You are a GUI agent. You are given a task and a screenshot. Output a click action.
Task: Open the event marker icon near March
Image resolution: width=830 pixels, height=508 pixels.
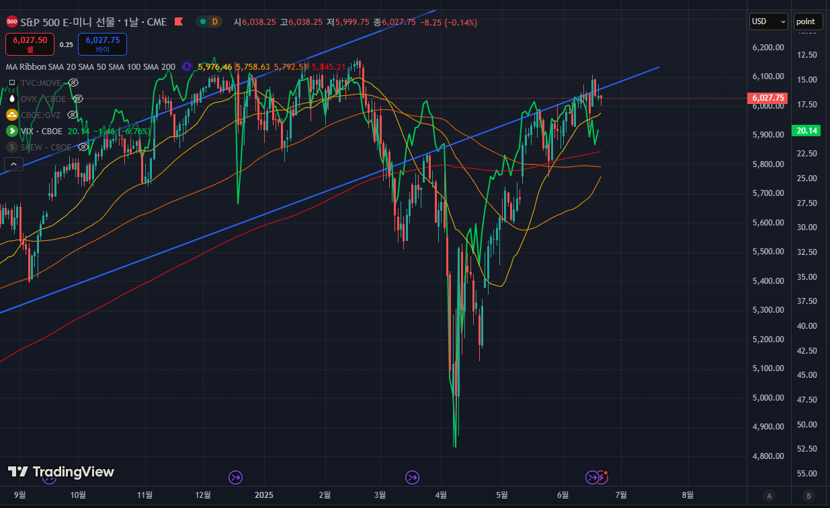coord(412,477)
